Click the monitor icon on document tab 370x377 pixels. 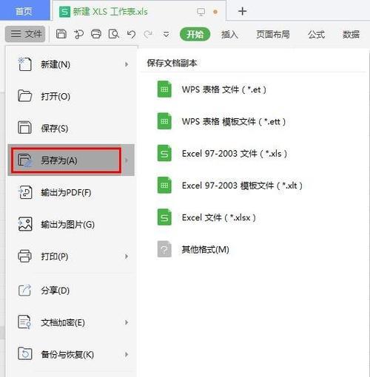[201, 12]
